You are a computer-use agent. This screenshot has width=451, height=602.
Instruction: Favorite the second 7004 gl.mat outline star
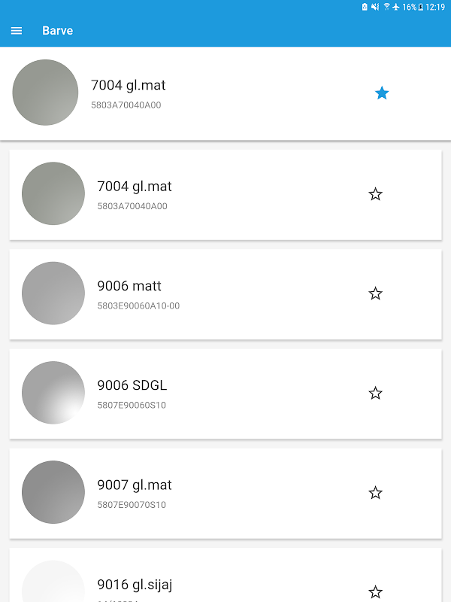click(x=376, y=194)
